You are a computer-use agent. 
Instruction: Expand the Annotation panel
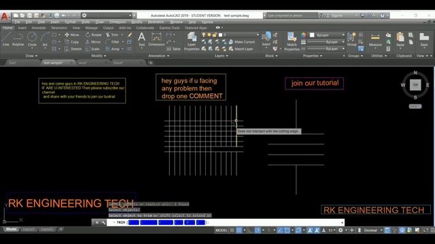(158, 56)
